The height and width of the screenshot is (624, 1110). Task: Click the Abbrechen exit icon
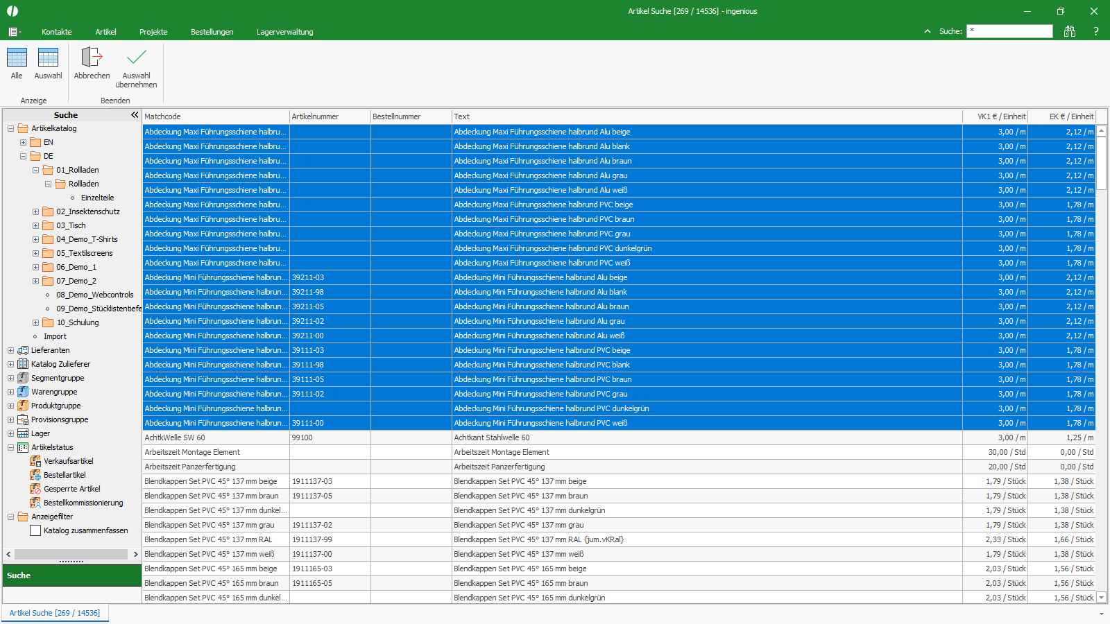(x=92, y=58)
